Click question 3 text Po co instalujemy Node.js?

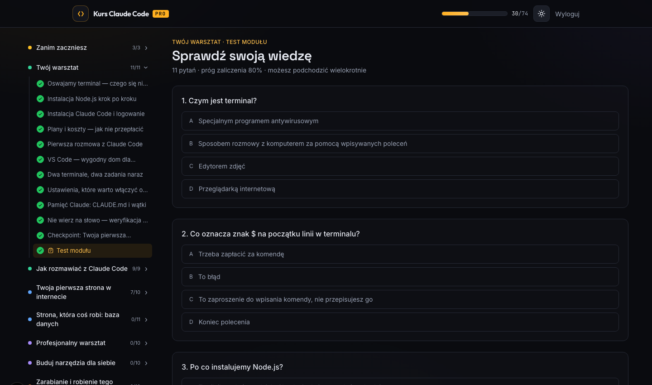(232, 367)
